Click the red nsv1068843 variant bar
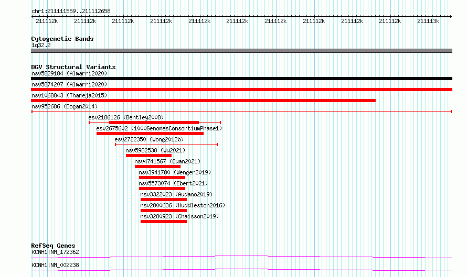Image resolution: width=467 pixels, height=277 pixels. [x=203, y=101]
